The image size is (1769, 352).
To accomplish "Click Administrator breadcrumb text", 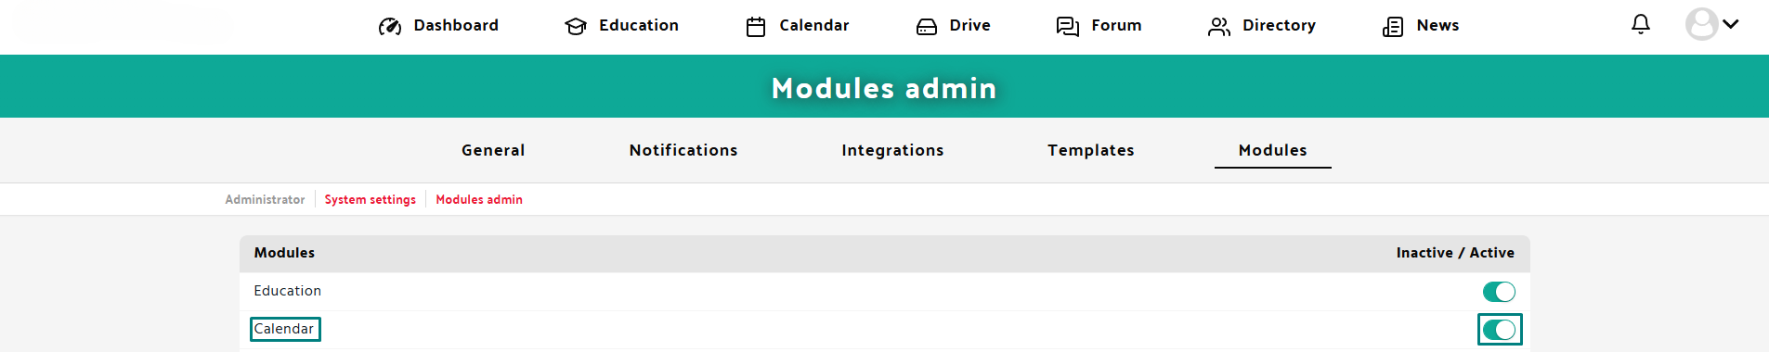I will [x=265, y=199].
